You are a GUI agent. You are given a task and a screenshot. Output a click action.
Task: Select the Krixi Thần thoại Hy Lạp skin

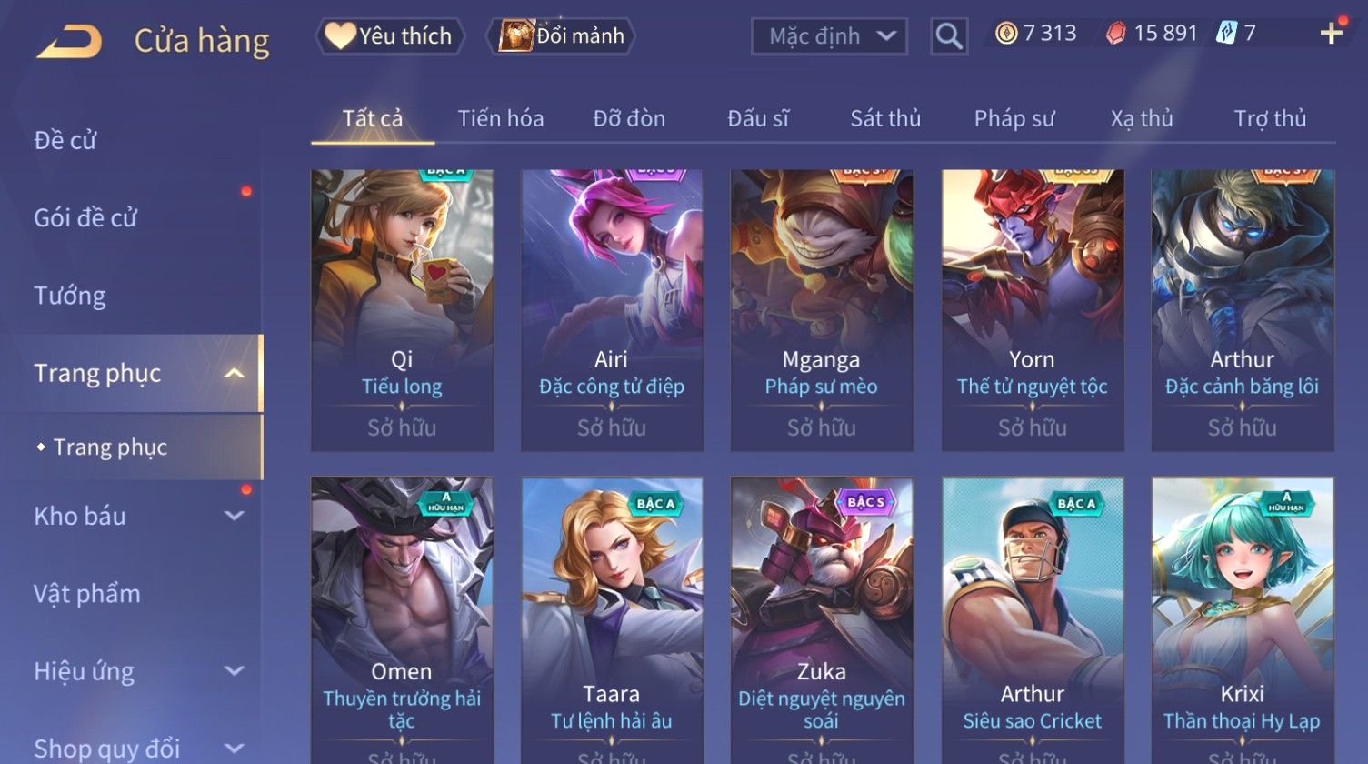[x=1243, y=620]
